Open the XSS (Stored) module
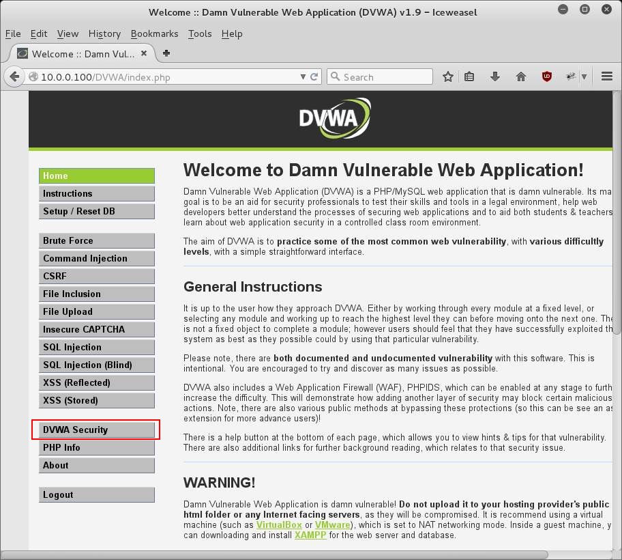Screen dimensions: 622x560 tap(97, 400)
